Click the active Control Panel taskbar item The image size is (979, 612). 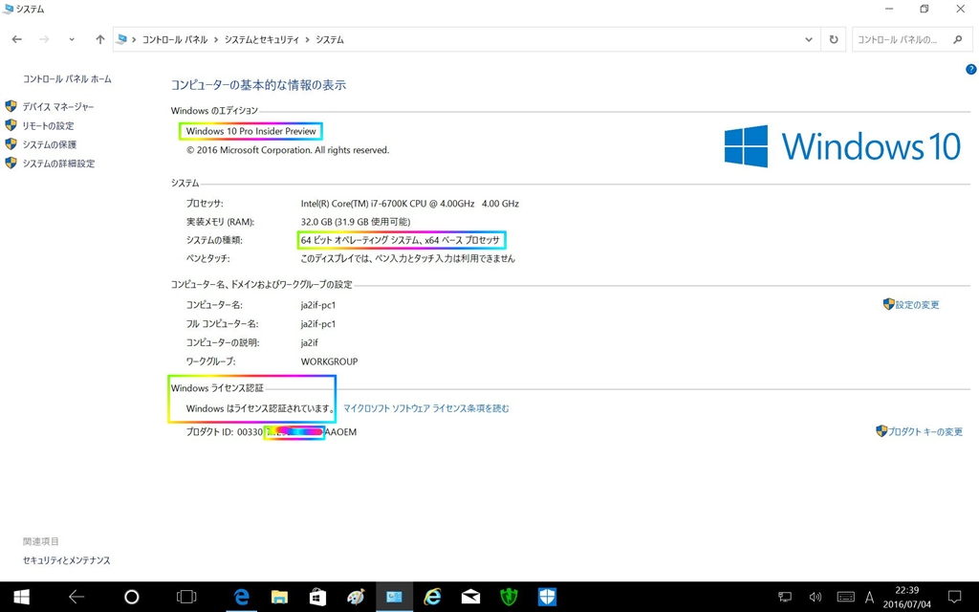(x=394, y=597)
